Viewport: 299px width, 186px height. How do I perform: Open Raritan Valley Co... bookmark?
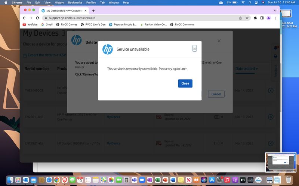point(154,25)
